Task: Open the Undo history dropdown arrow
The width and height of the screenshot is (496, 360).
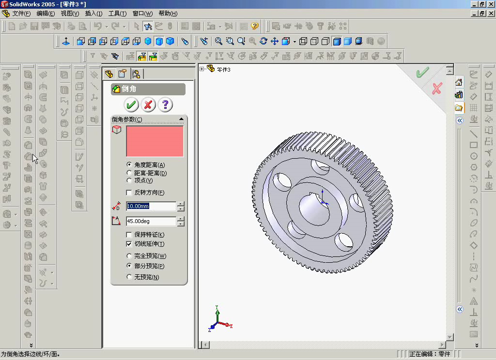Action: coord(107,27)
